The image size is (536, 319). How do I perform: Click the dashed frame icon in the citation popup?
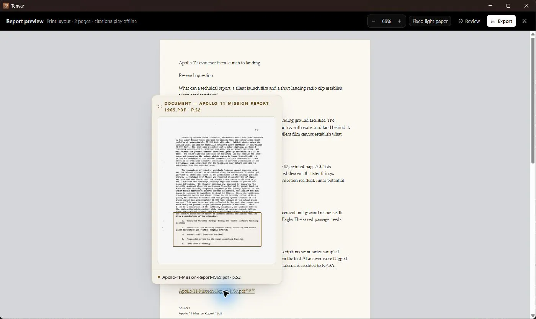point(160,106)
